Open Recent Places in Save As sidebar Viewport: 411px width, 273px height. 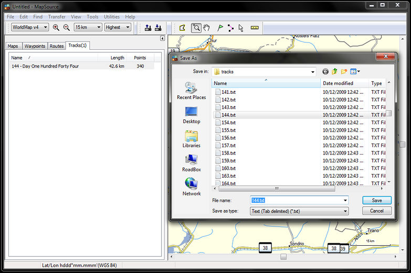[192, 91]
